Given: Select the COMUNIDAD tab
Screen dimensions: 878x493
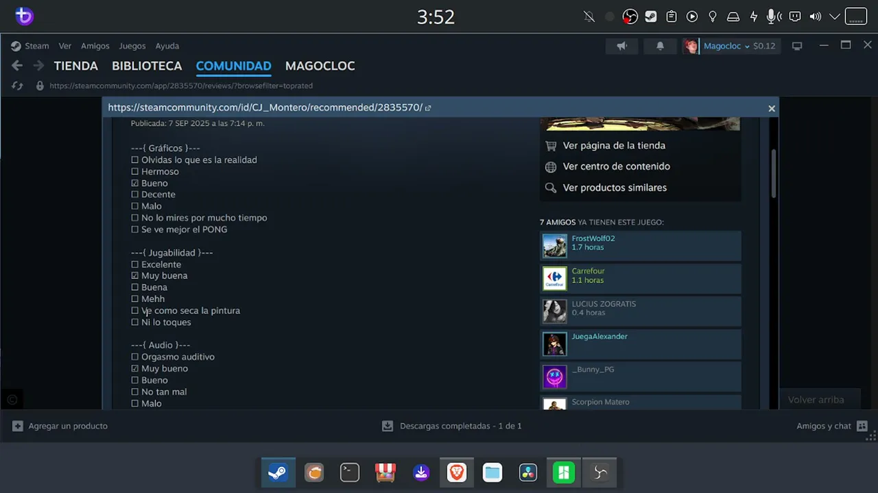Looking at the screenshot, I should pyautogui.click(x=234, y=66).
